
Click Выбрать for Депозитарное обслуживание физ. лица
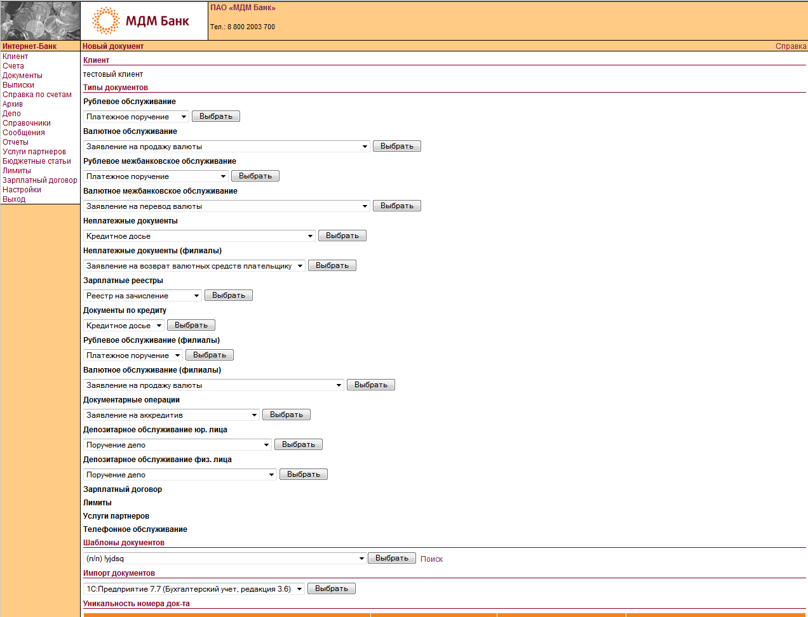(x=303, y=474)
